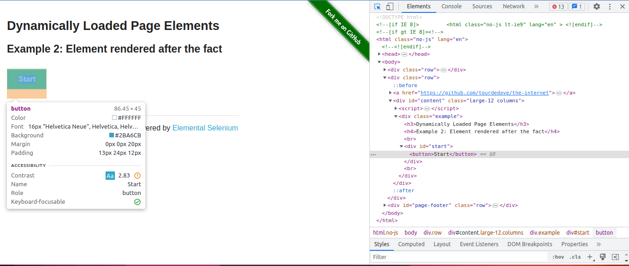This screenshot has height=266, width=629.
Task: Show more DevTools panel tabs
Action: (x=536, y=6)
